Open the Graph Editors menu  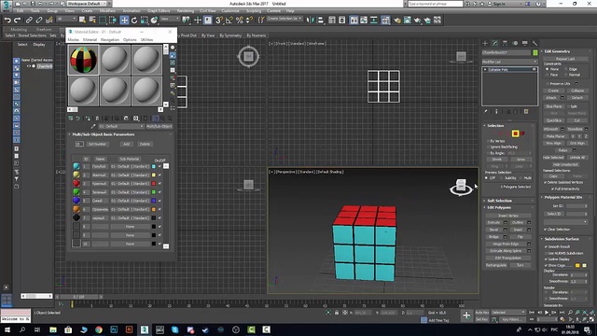point(159,10)
